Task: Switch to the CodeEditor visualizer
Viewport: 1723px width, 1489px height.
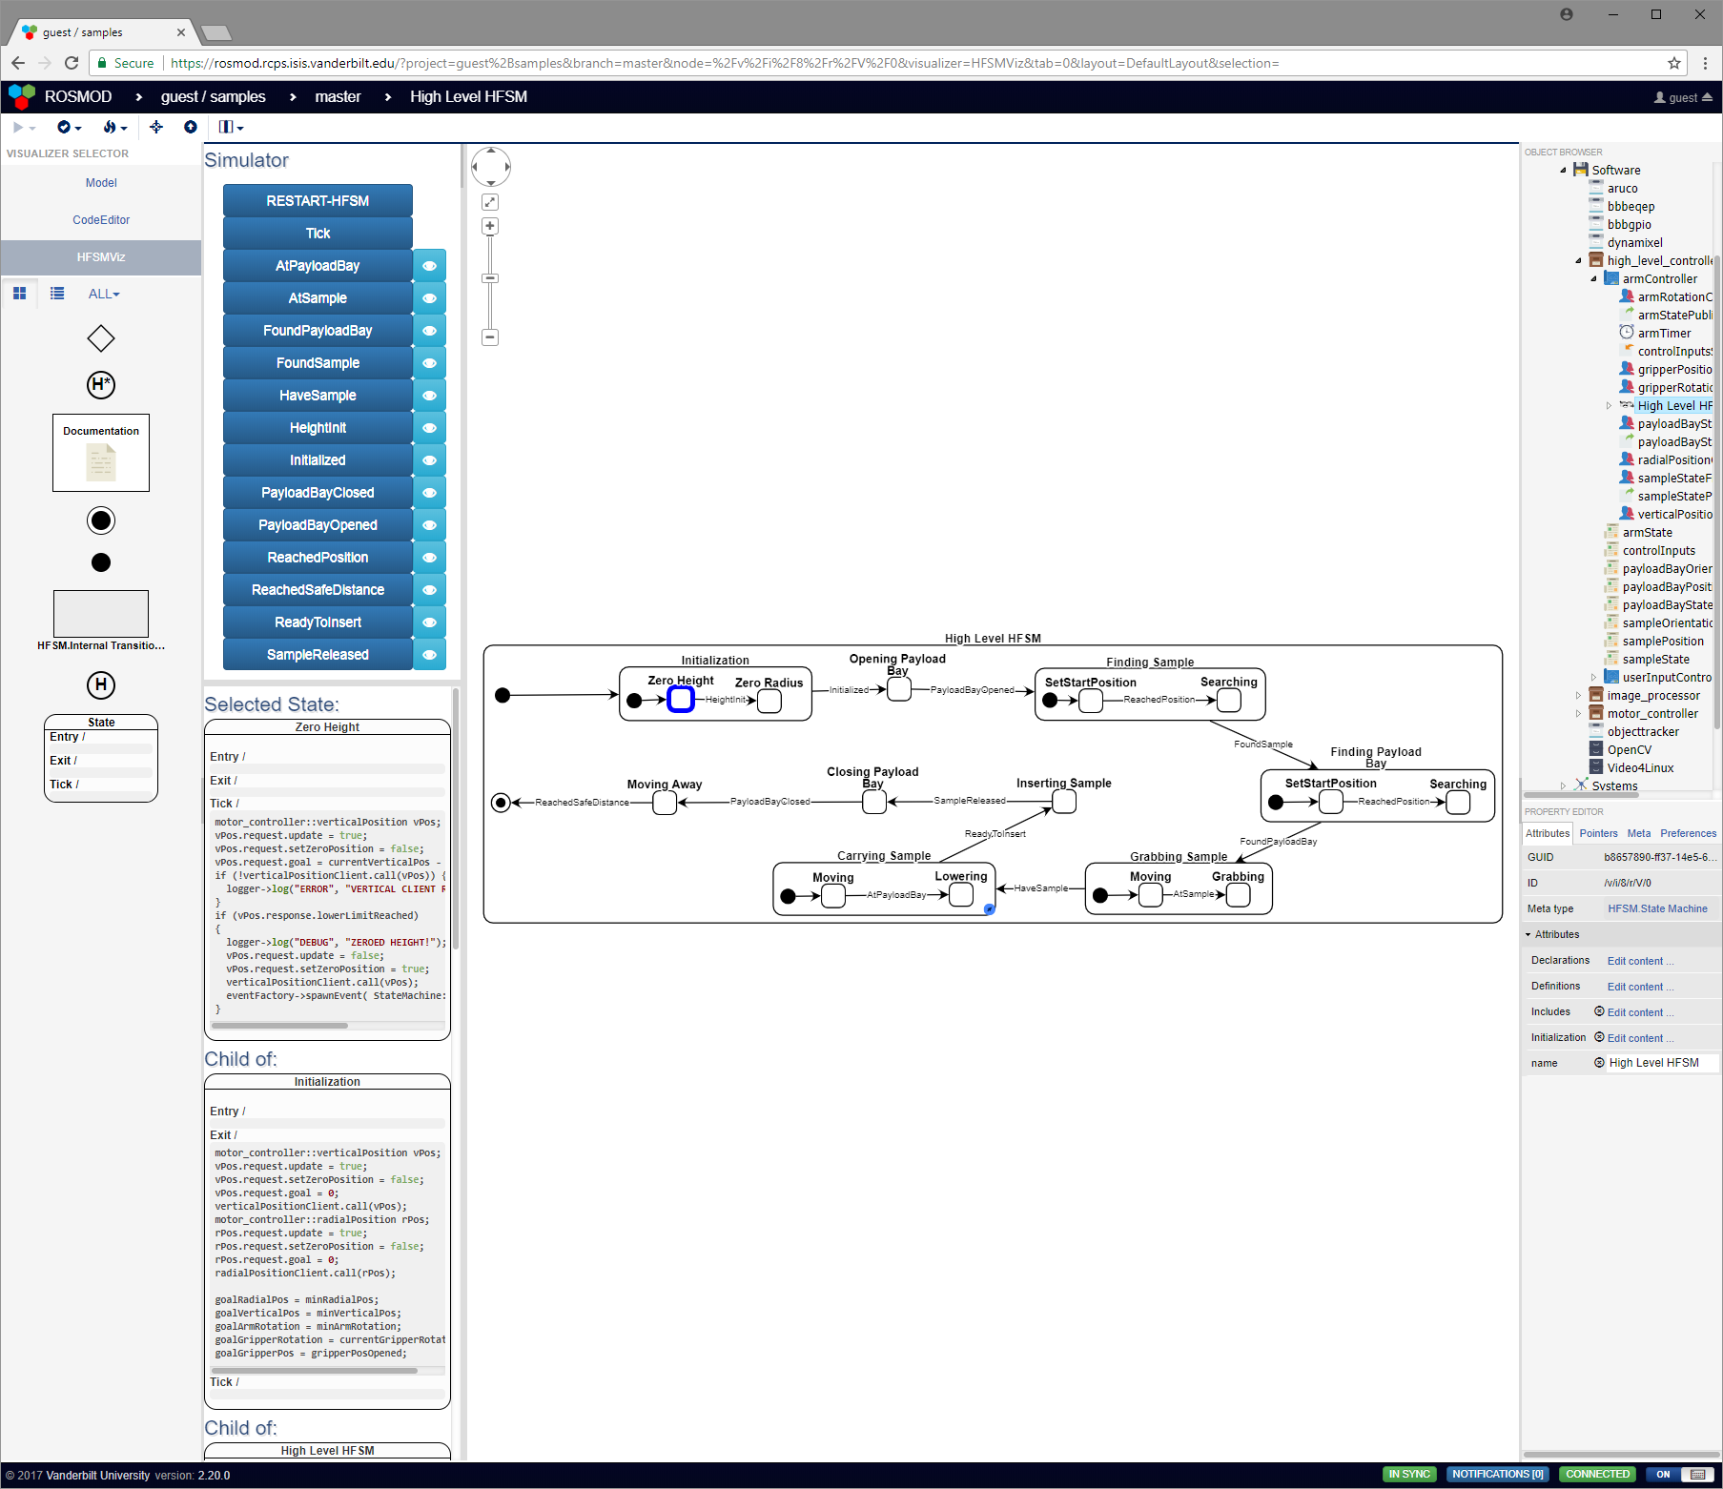Action: [101, 220]
